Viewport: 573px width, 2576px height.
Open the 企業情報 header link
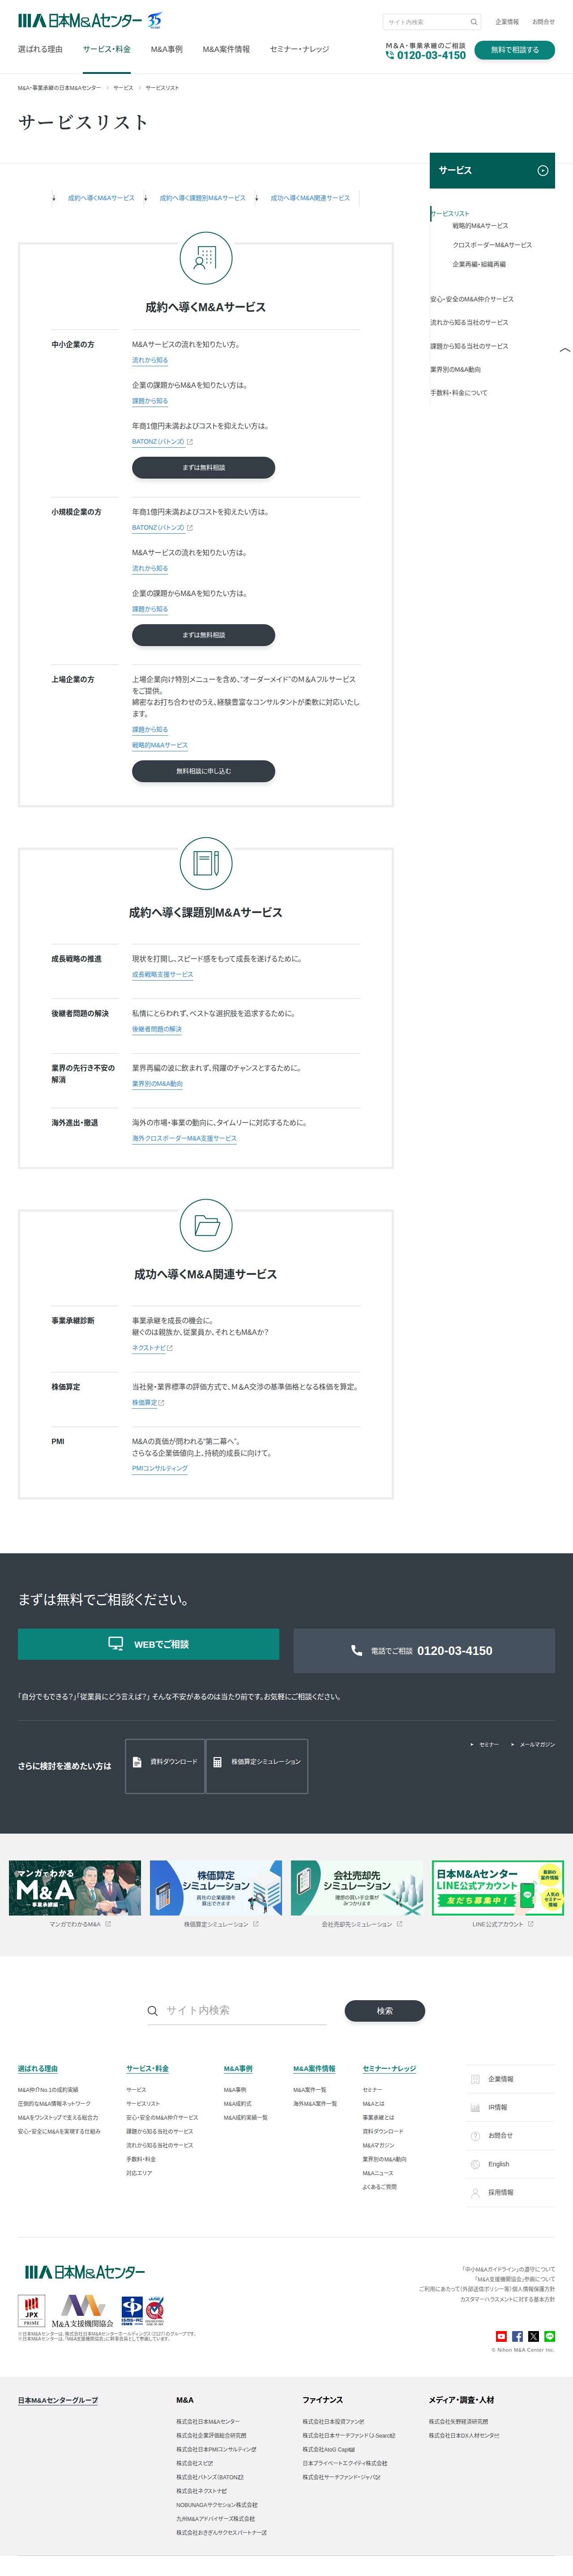pos(507,22)
